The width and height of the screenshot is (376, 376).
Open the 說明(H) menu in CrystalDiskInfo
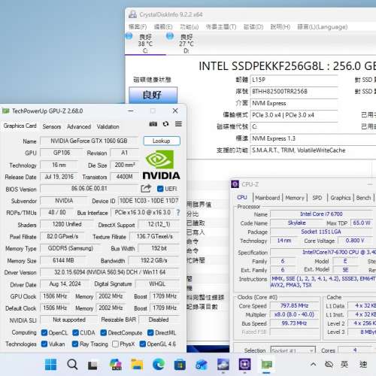pyautogui.click(x=280, y=26)
